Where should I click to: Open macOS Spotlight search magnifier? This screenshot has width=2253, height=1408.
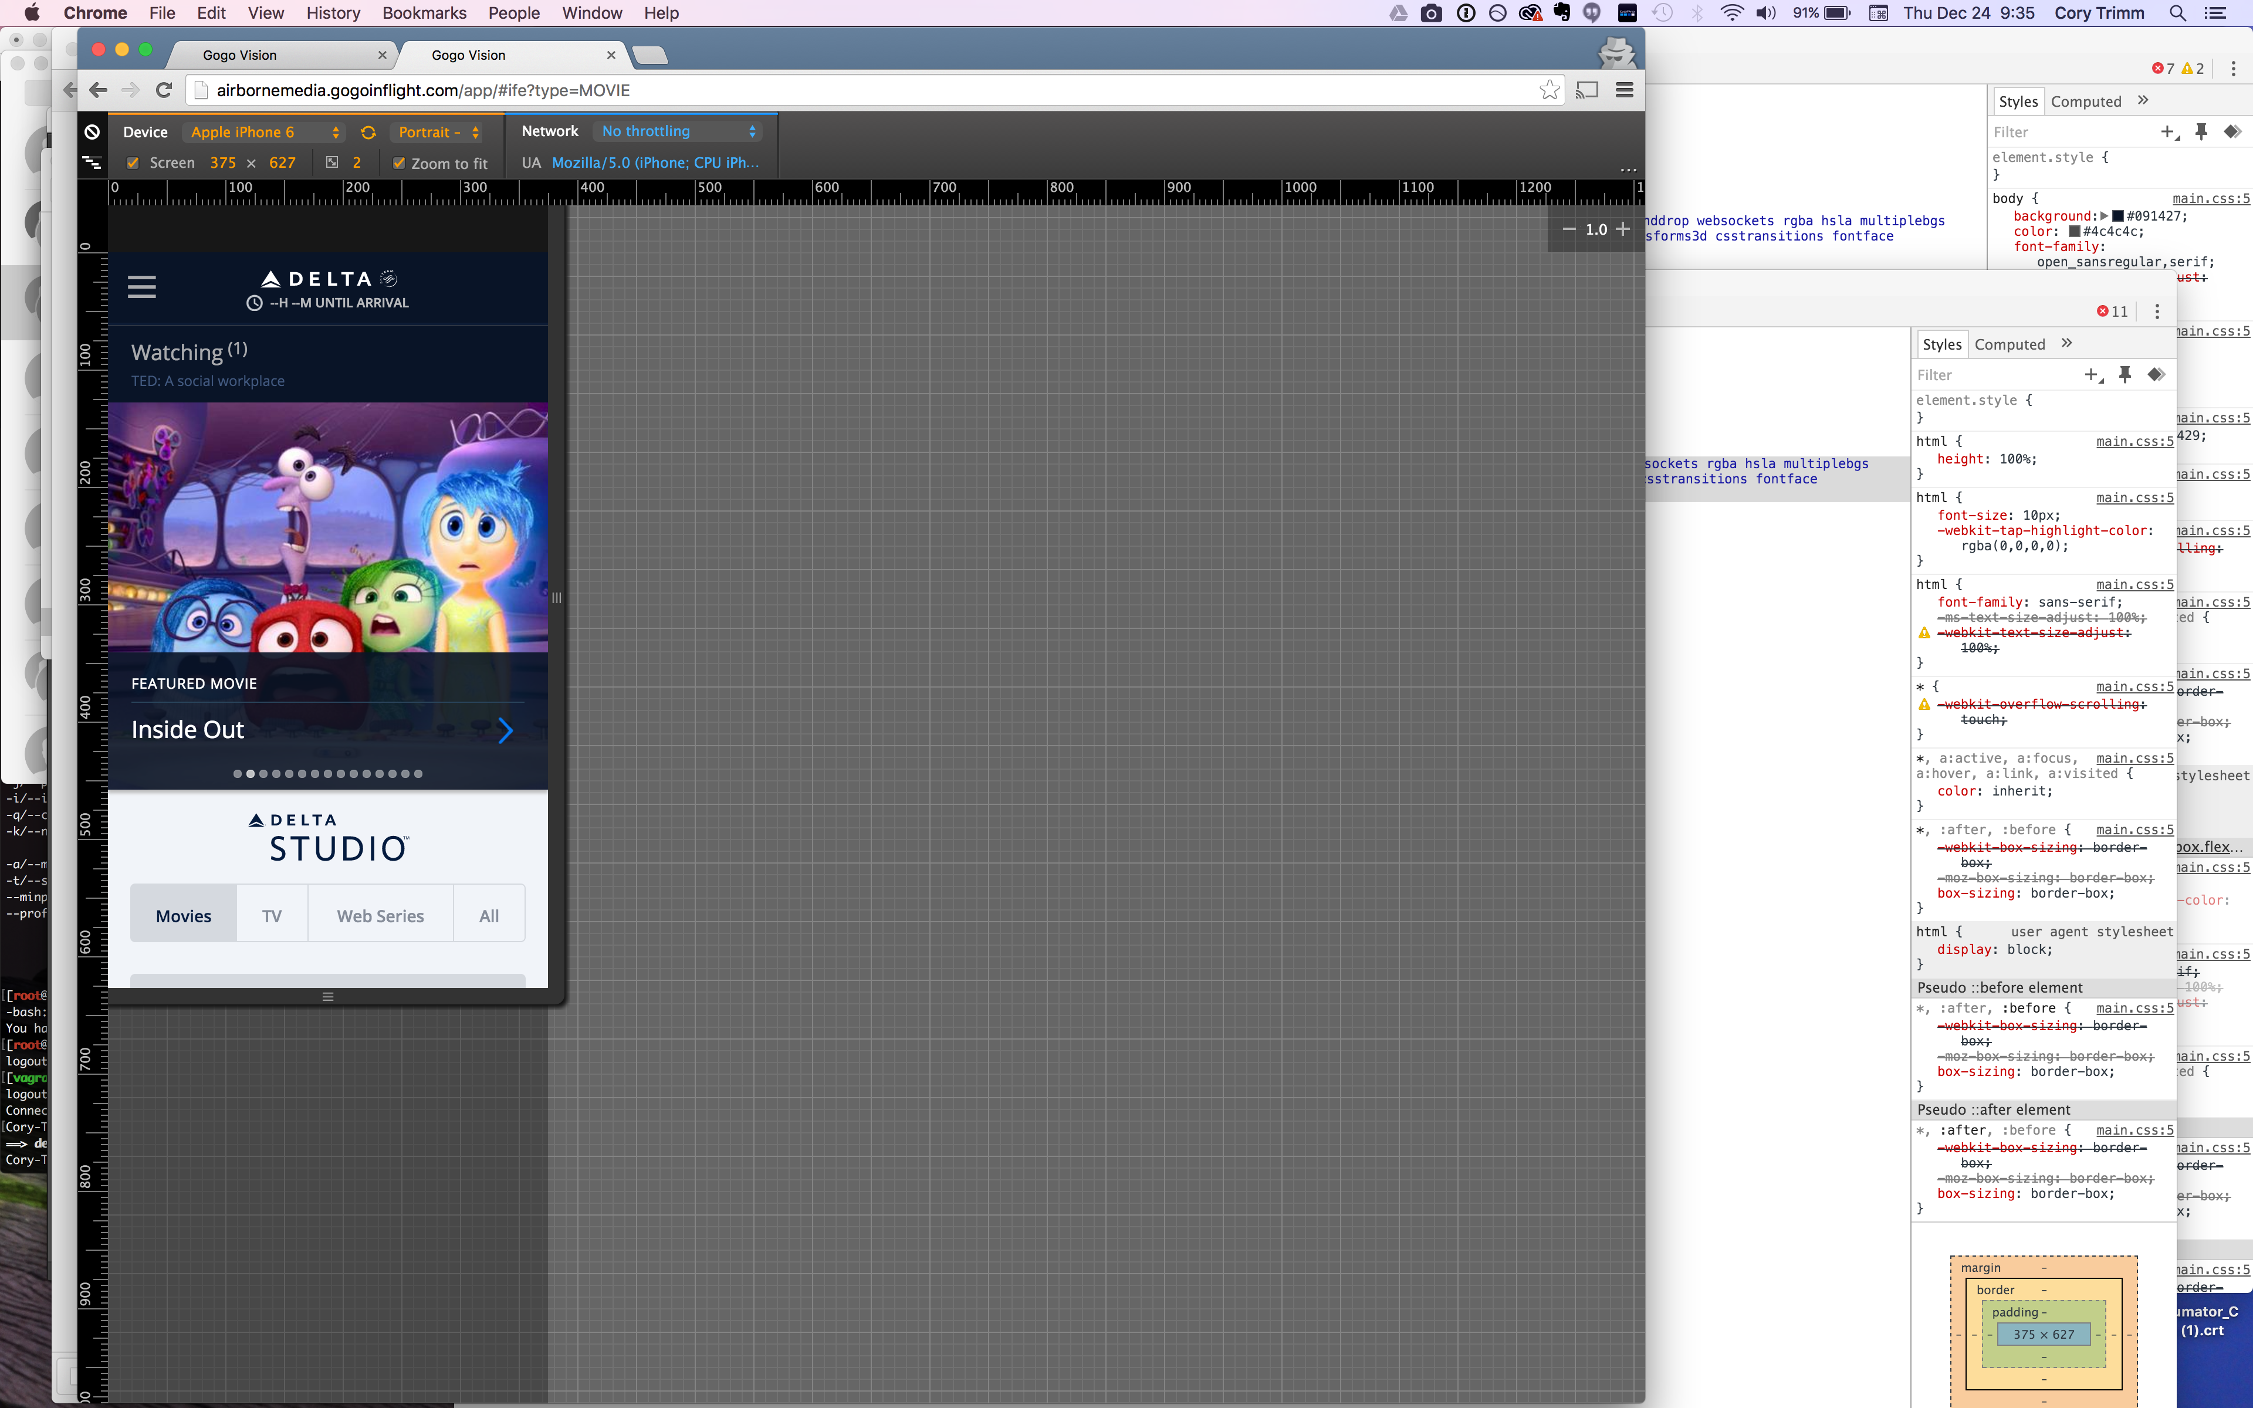(x=2177, y=13)
